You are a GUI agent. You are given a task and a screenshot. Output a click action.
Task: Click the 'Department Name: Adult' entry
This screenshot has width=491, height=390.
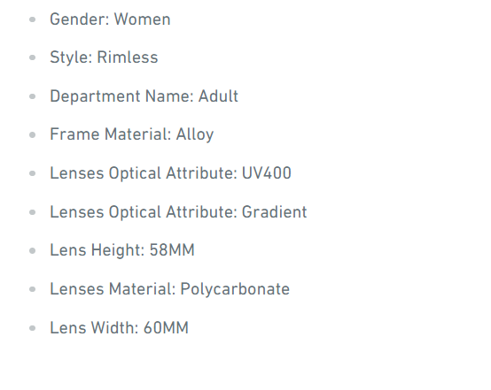pyautogui.click(x=144, y=96)
